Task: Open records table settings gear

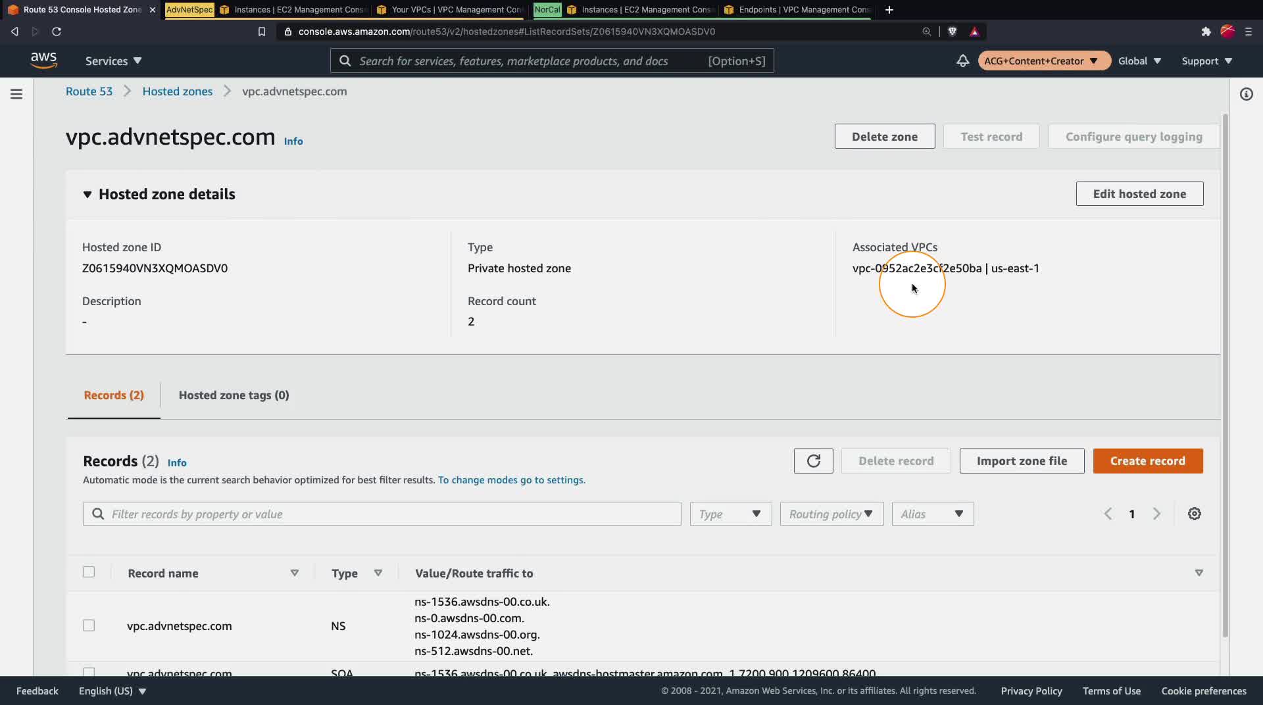Action: (x=1195, y=514)
